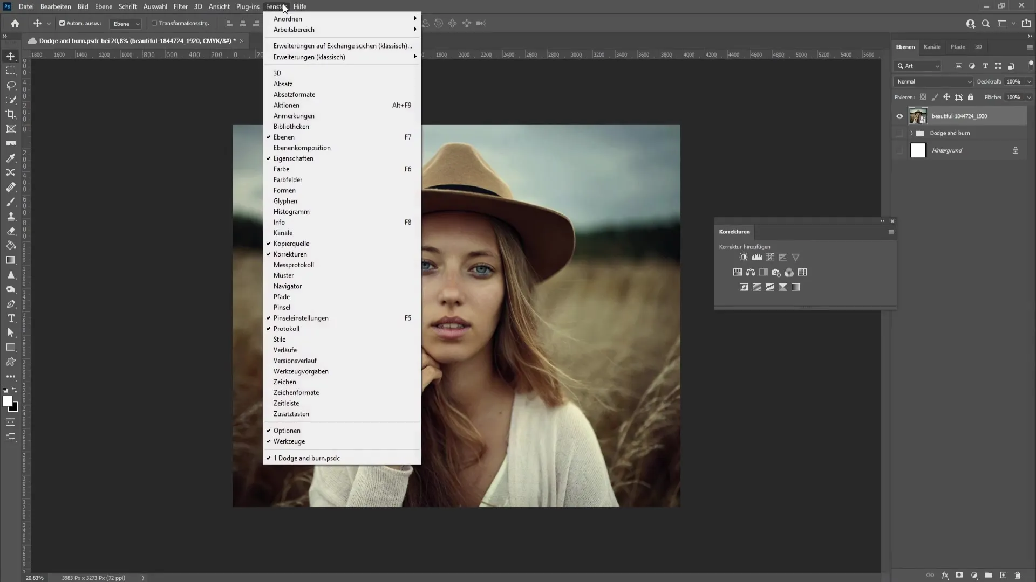Viewport: 1036px width, 582px height.
Task: Click the Kanäle tab in panels
Action: 932,46
